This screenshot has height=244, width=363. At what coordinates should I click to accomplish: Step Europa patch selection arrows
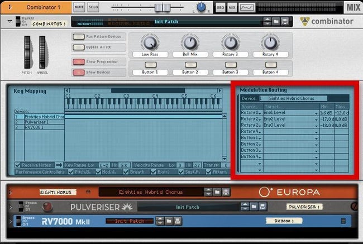[208, 192]
